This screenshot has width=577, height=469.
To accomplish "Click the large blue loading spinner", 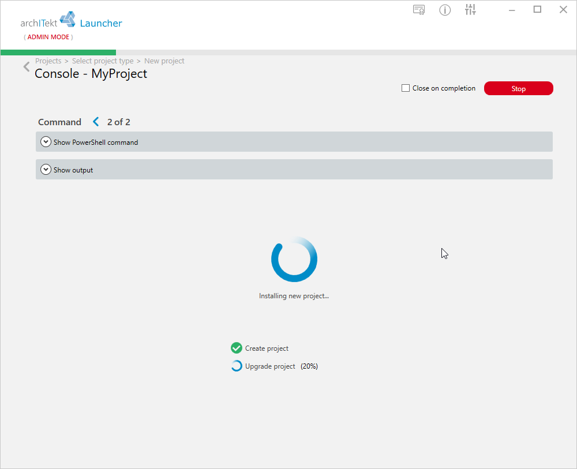I will 294,260.
